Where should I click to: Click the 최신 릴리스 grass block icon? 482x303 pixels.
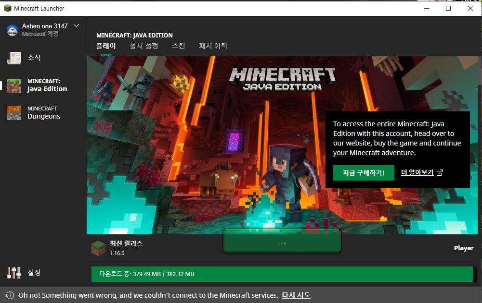[x=98, y=248]
